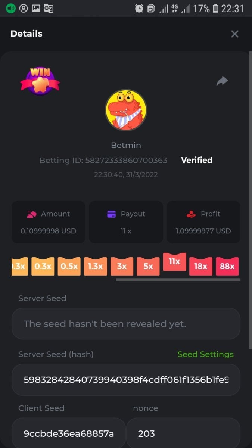This screenshot has height=448, width=252.
Task: Tap the Payout card icon
Action: pyautogui.click(x=111, y=214)
